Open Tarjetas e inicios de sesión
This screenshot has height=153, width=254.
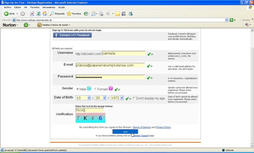(54, 25)
